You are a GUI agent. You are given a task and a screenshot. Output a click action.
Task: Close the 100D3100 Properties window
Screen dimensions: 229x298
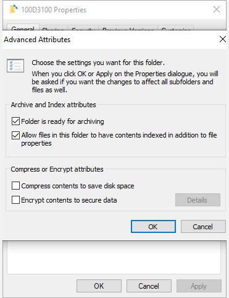(x=217, y=9)
